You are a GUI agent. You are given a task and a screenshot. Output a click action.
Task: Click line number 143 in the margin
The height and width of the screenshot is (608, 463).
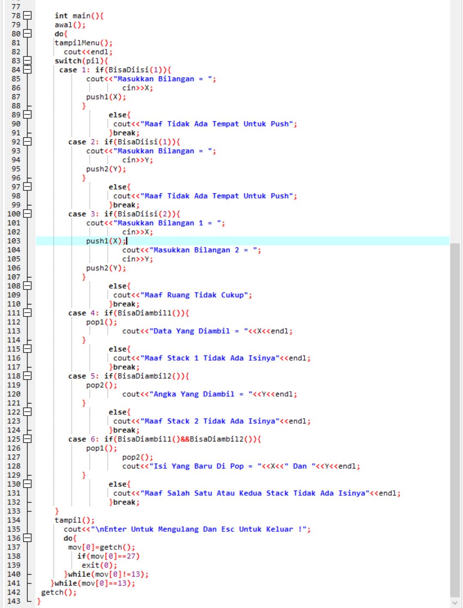[14, 601]
